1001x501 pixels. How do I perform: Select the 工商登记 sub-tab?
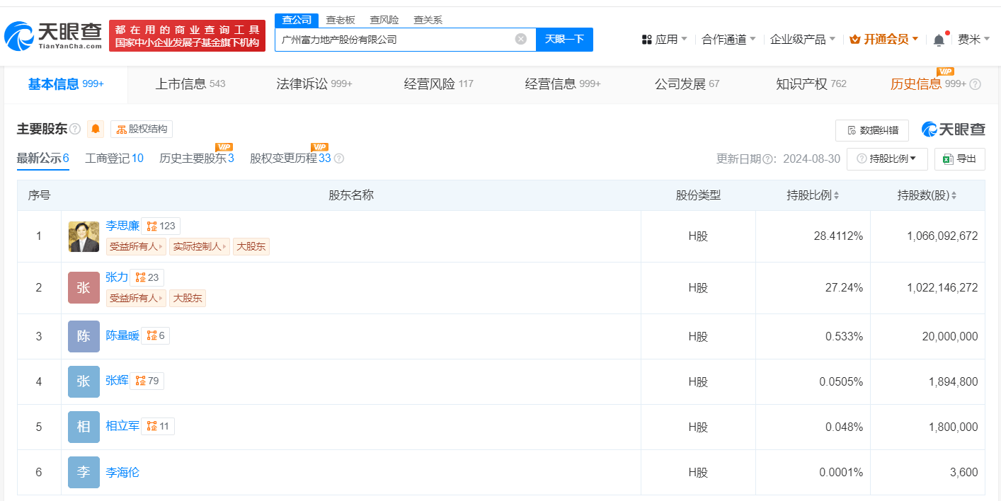(114, 158)
